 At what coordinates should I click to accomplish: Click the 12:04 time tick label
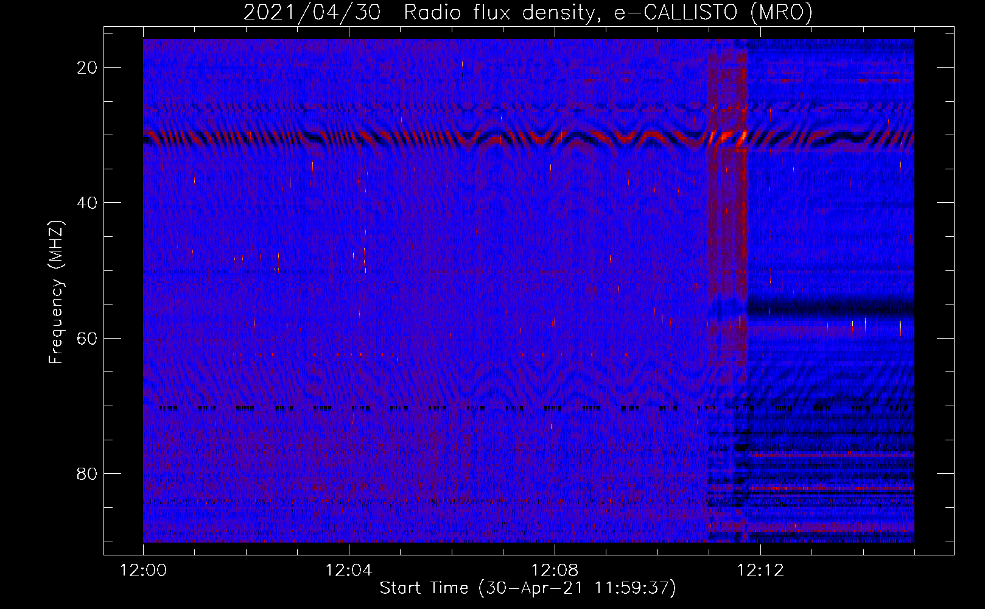349,571
